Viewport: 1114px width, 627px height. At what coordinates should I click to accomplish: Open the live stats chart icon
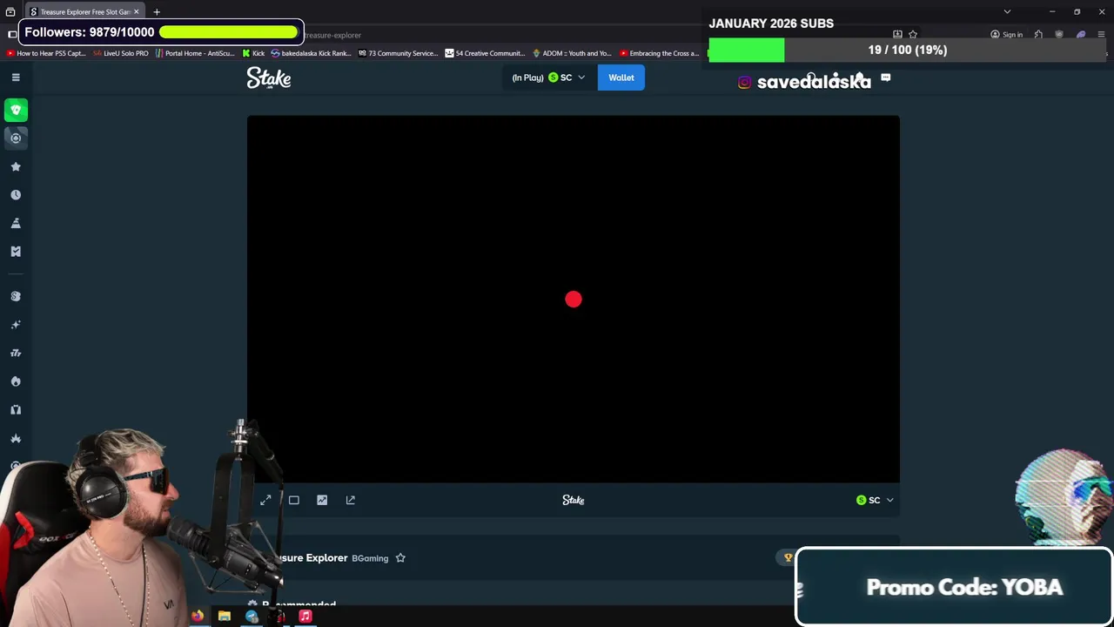[x=322, y=500]
